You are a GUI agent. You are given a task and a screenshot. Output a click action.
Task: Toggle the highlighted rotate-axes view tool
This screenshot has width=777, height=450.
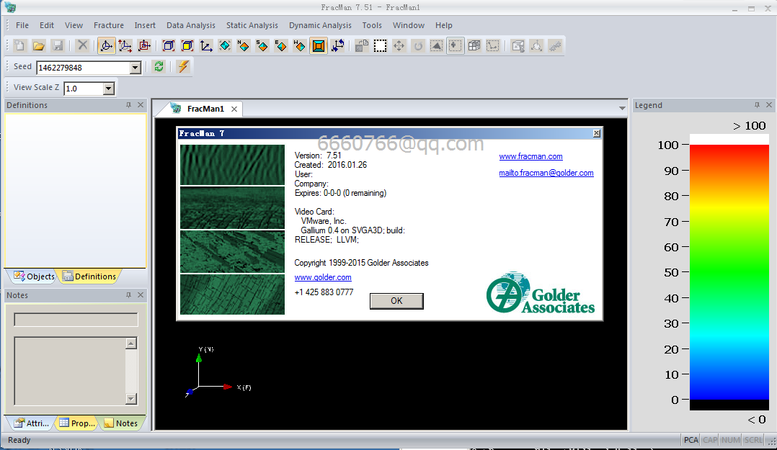pos(106,46)
